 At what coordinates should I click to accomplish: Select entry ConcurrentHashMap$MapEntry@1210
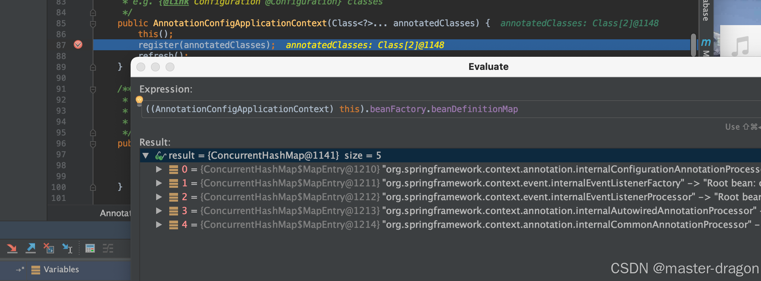click(x=451, y=169)
